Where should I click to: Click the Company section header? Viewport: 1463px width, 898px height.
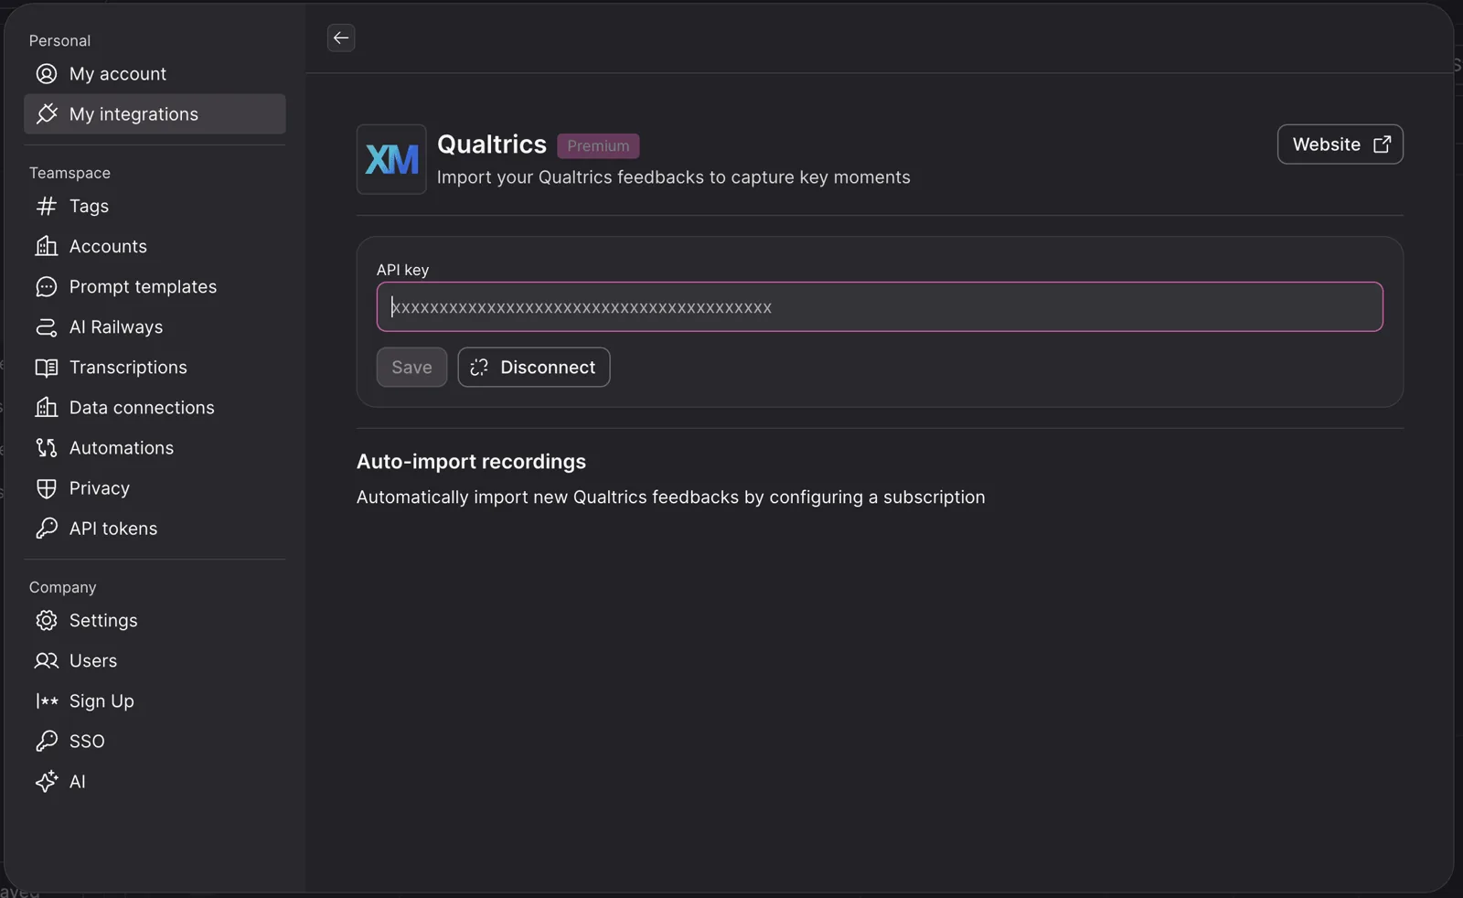pos(62,587)
